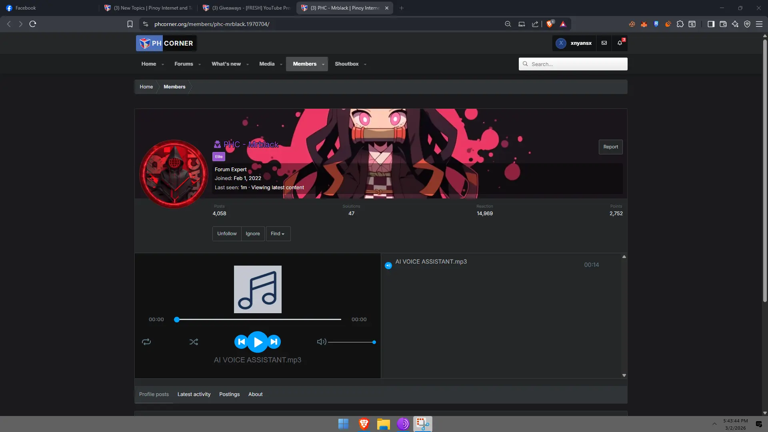This screenshot has width=768, height=432.
Task: Click the music note album artwork
Action: [x=258, y=289]
